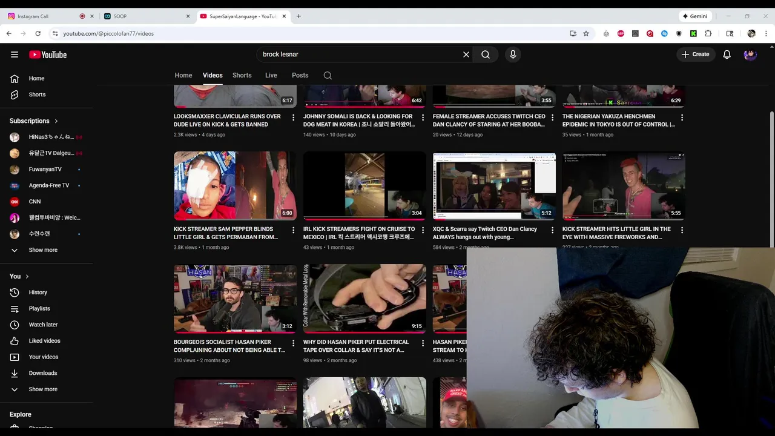Open options for FIGHT ON CRUISE video
The height and width of the screenshot is (436, 775).
click(423, 230)
